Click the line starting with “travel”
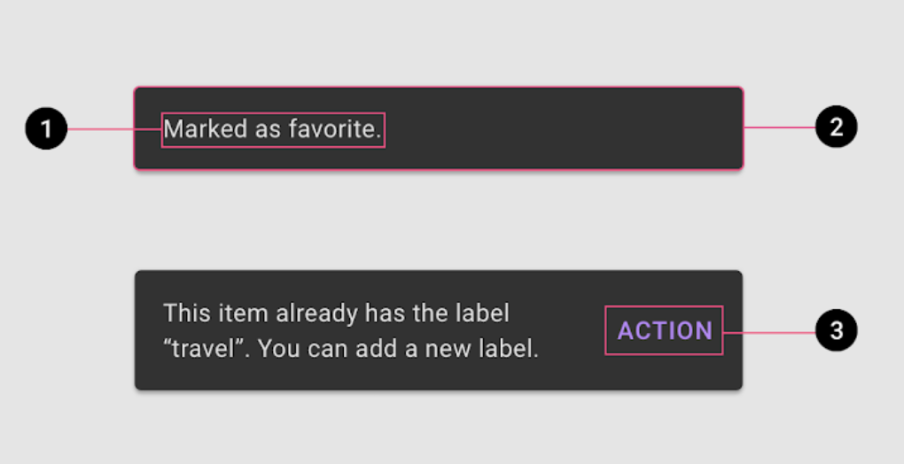The image size is (904, 464). tap(351, 349)
